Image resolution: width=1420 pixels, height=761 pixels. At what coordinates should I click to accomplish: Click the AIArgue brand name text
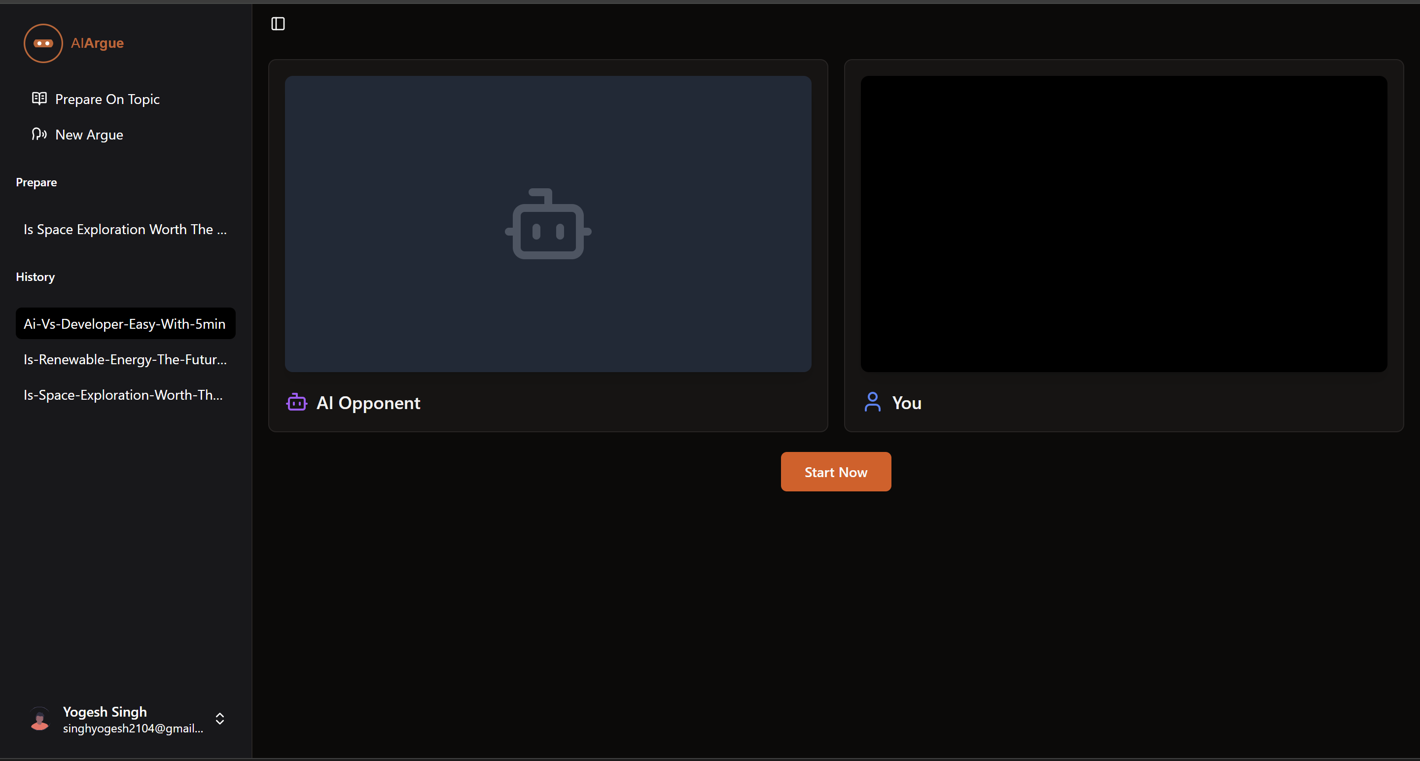(97, 43)
